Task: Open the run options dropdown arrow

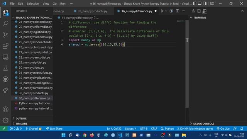Action: point(166,11)
